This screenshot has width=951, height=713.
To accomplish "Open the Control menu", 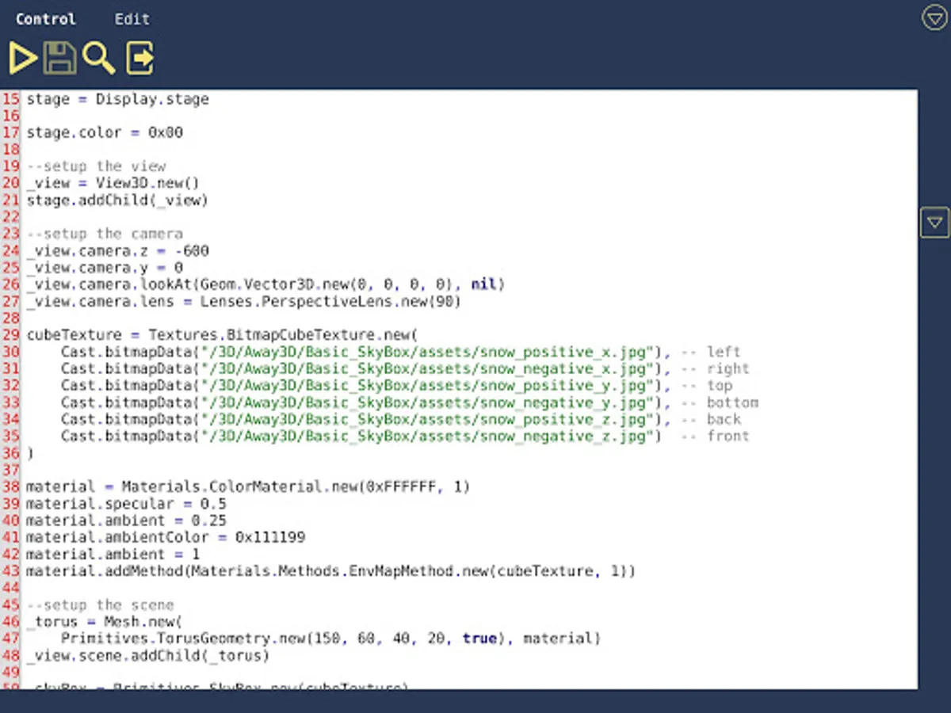I will (46, 19).
